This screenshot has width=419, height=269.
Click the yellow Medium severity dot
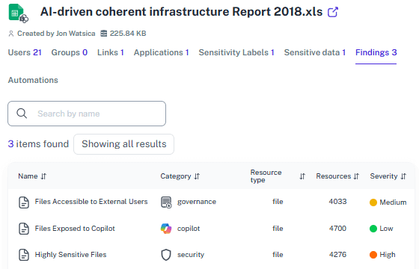pos(373,202)
